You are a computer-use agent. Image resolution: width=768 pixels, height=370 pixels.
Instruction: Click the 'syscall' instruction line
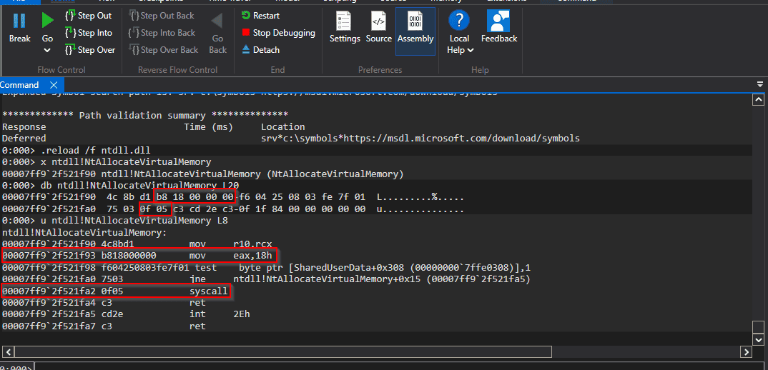coord(116,291)
